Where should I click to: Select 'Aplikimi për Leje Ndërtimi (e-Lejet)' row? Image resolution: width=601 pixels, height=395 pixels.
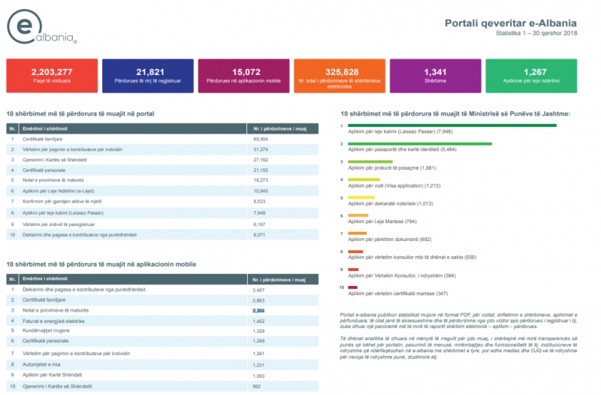pos(162,191)
